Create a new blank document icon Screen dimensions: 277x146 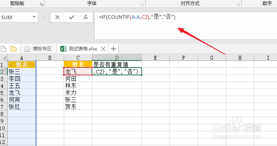[4, 49]
